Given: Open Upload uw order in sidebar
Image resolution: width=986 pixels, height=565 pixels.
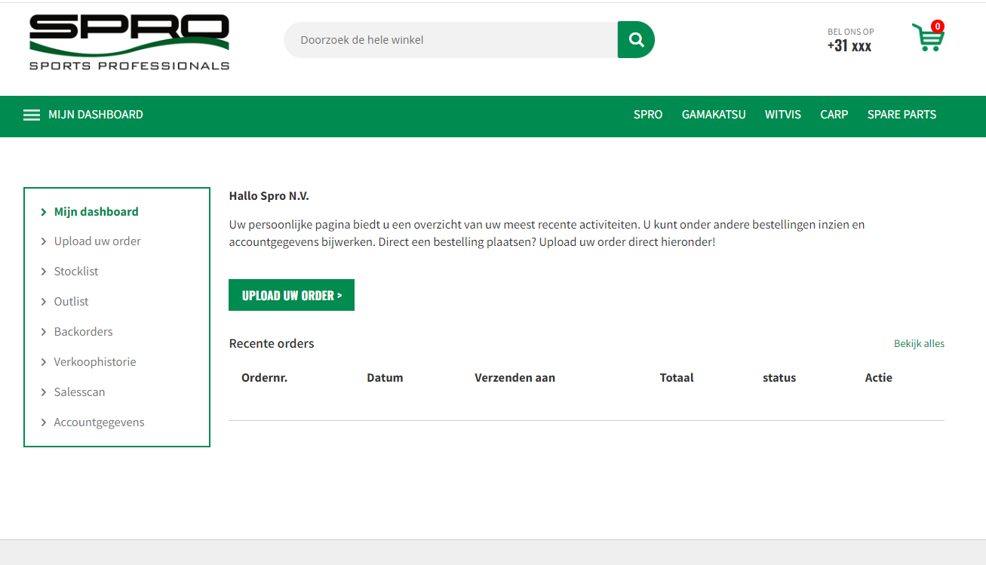Looking at the screenshot, I should [97, 241].
